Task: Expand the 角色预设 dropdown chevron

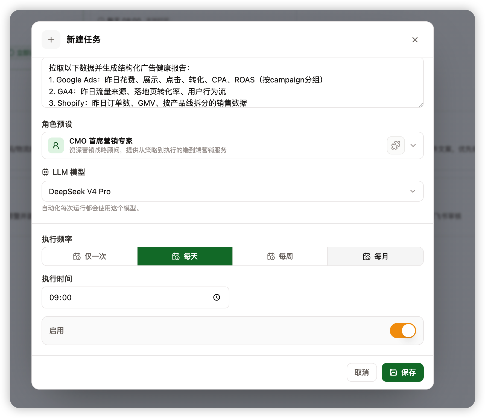Action: 413,145
